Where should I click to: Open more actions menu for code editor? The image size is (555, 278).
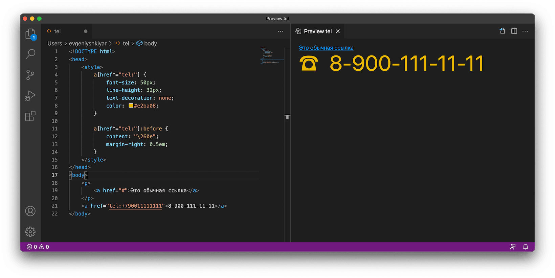coord(281,31)
